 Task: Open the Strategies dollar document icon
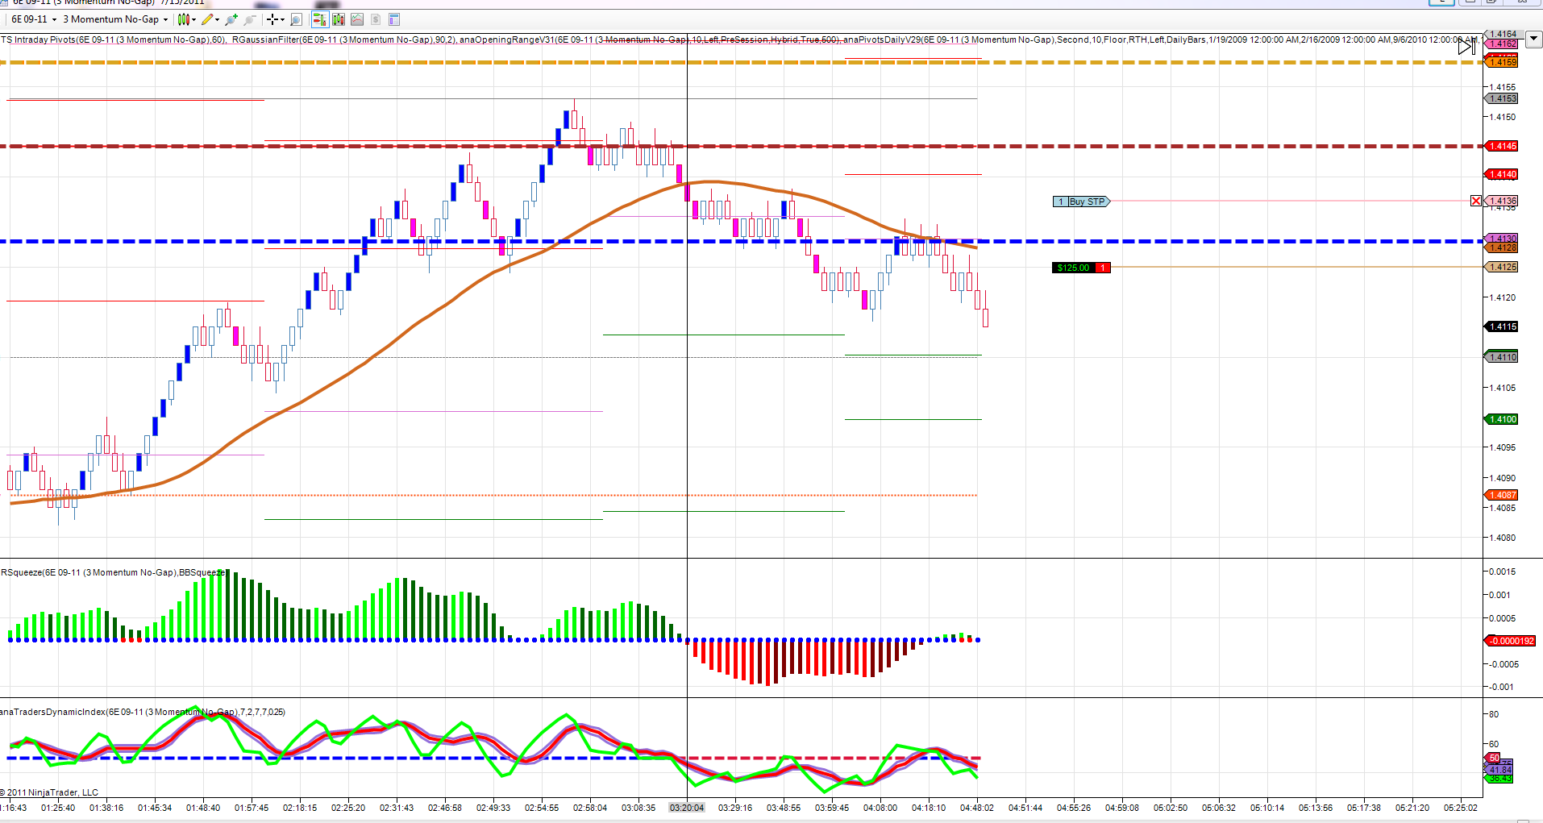click(x=376, y=19)
